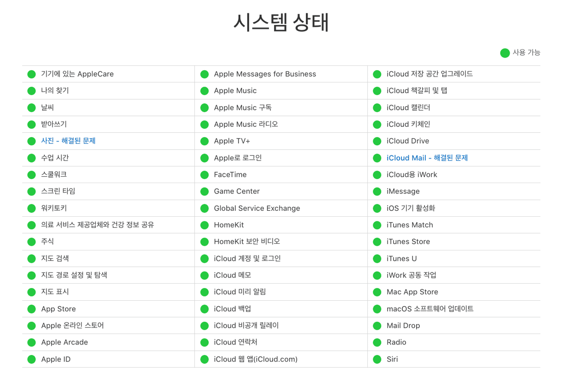Image resolution: width=561 pixels, height=374 pixels.
Task: Click the Apple Arcade service label
Action: click(64, 342)
